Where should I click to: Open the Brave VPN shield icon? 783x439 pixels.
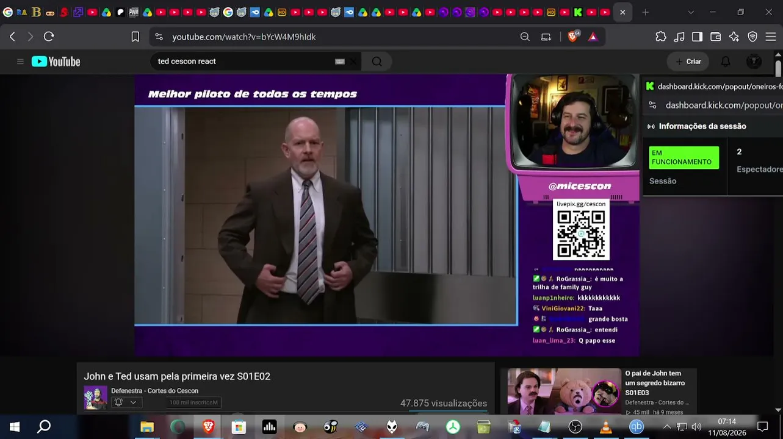[752, 37]
